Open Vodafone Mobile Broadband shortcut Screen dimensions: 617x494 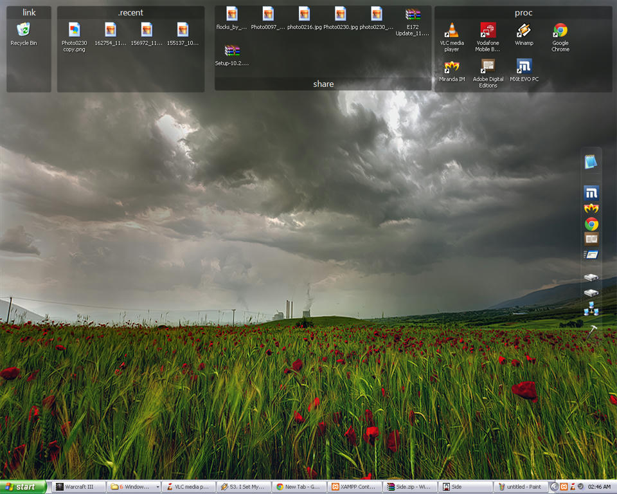tap(488, 30)
